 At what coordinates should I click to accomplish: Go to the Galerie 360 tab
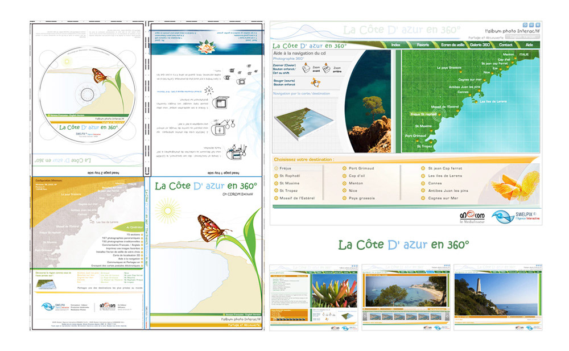pos(480,45)
